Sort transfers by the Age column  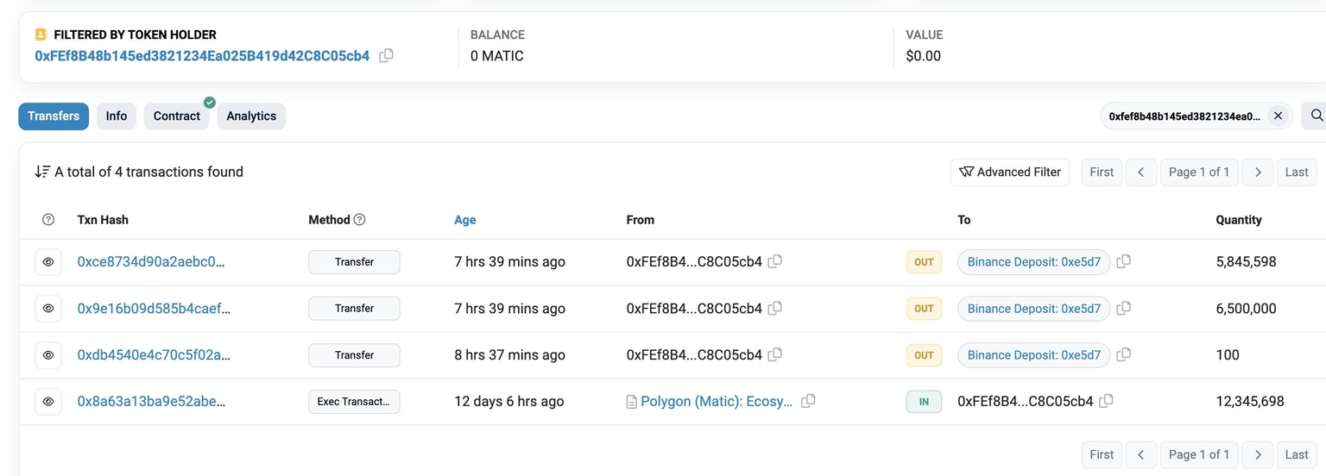click(465, 220)
